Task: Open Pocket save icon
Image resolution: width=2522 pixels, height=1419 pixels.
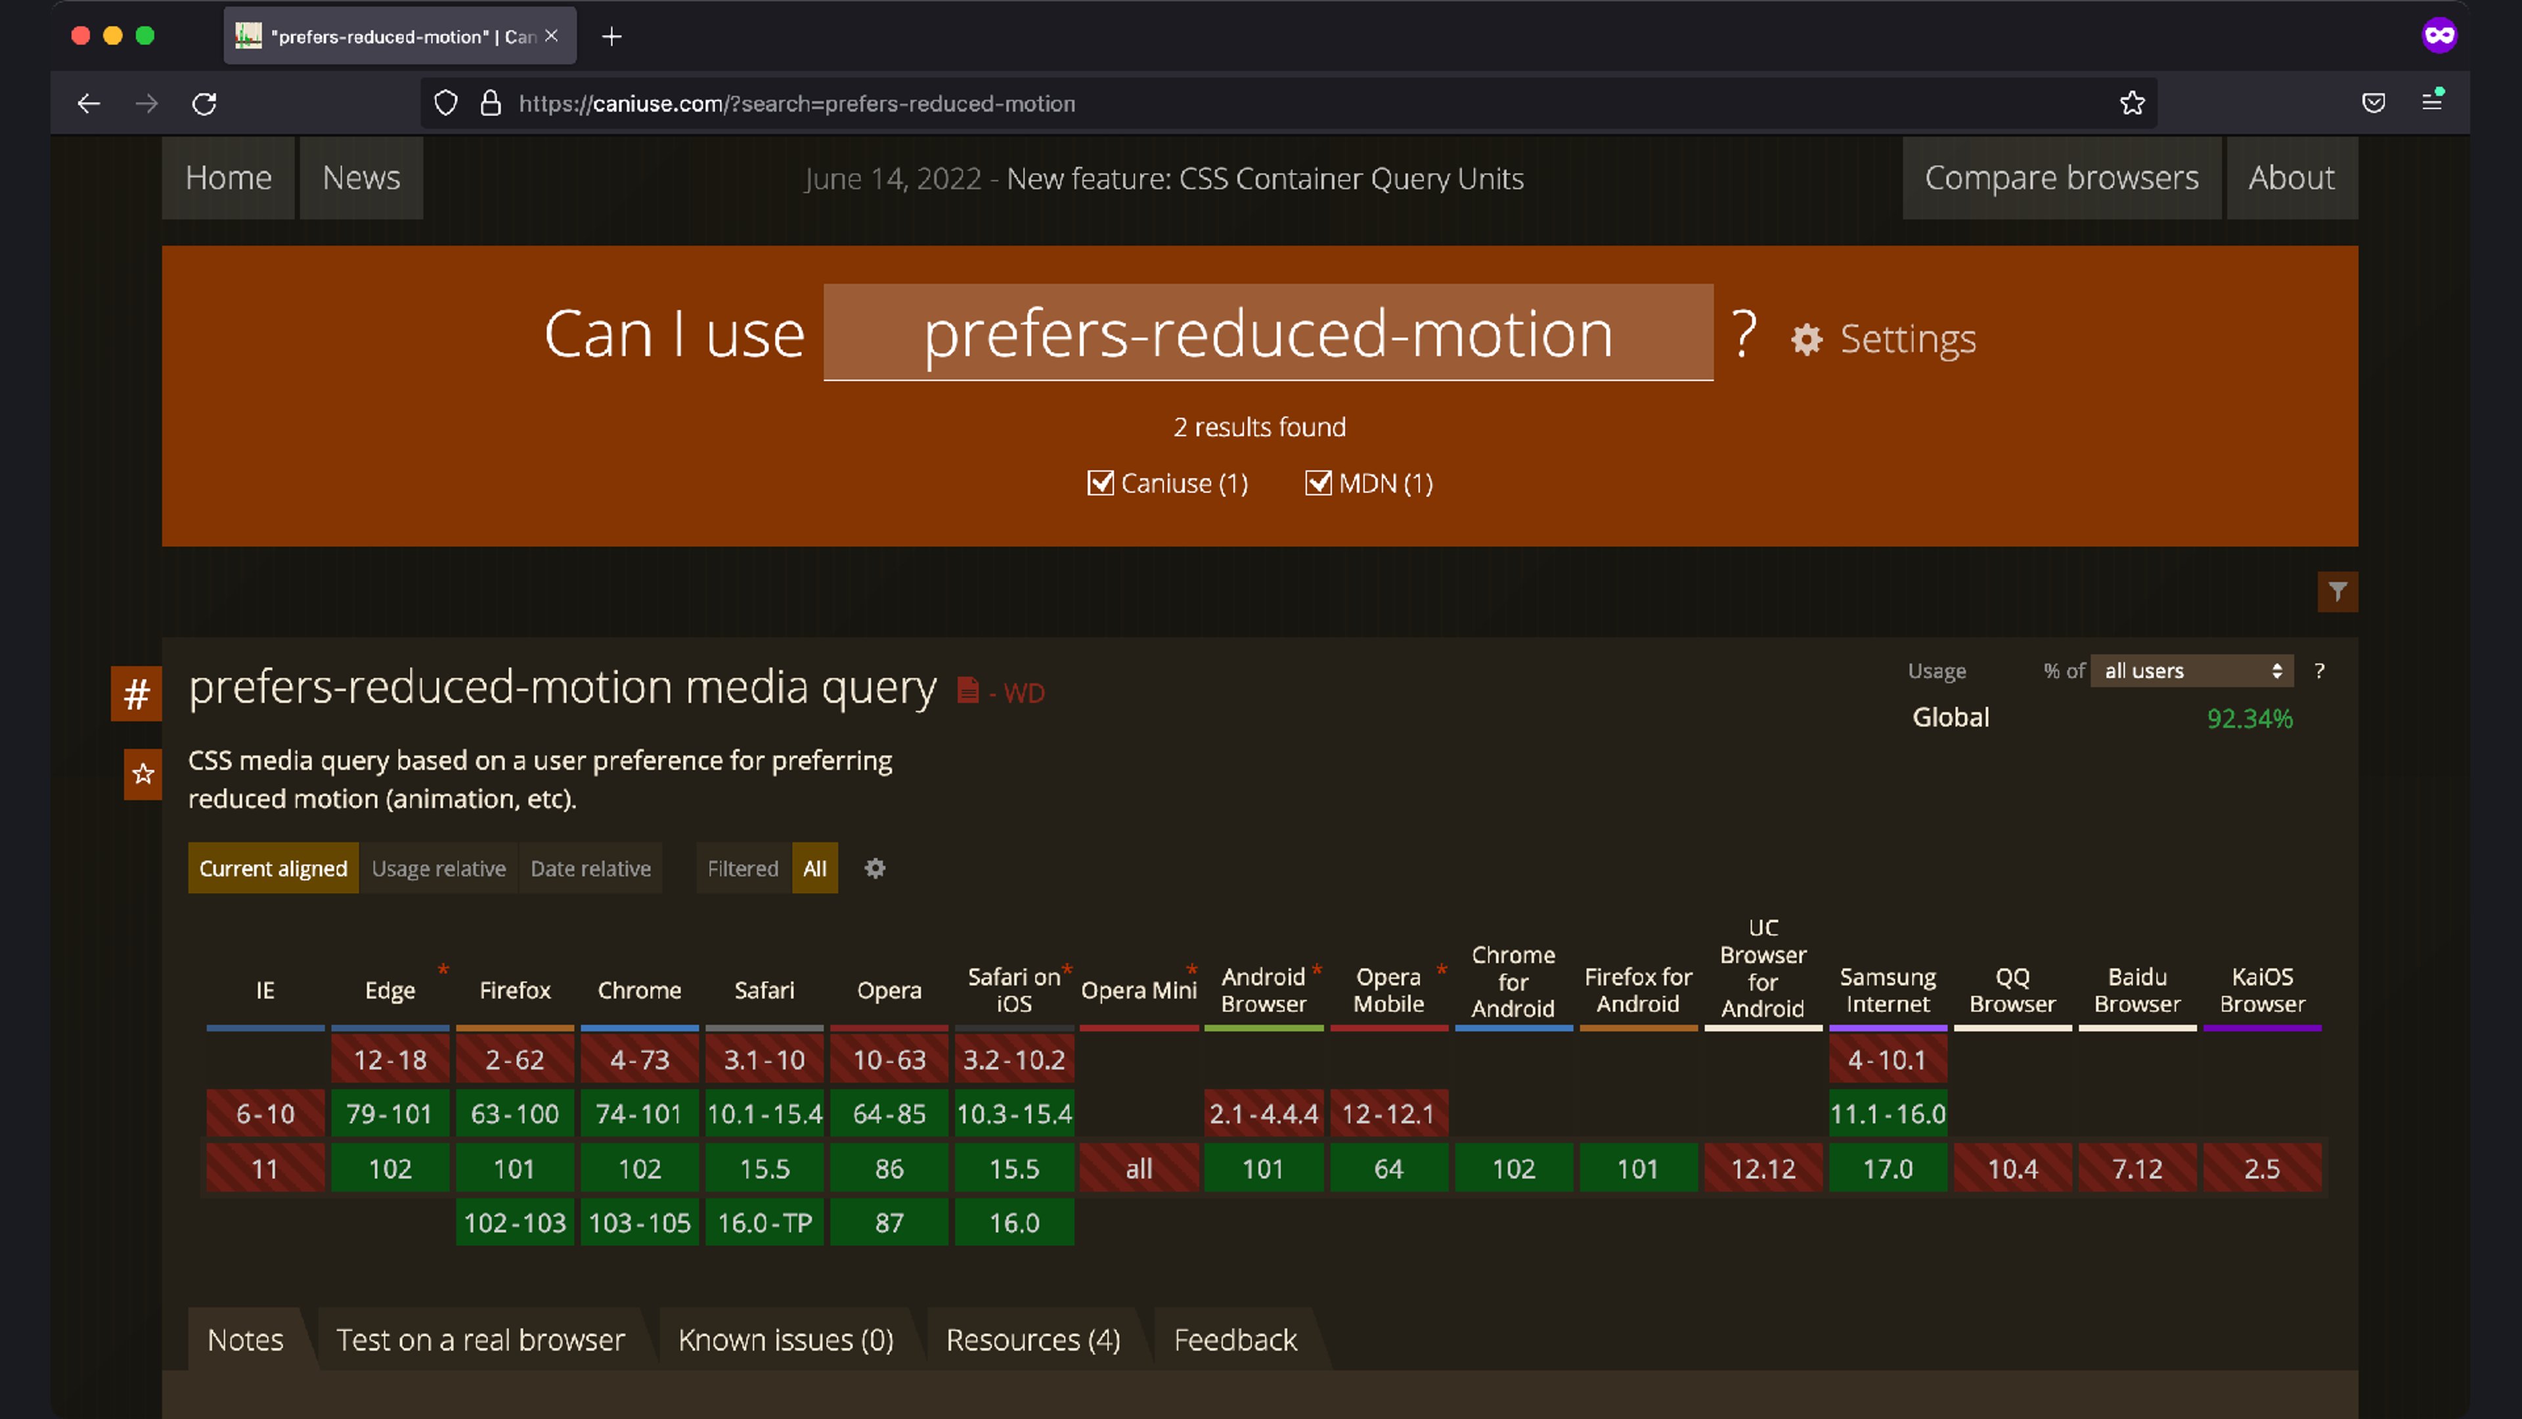Action: point(2373,103)
